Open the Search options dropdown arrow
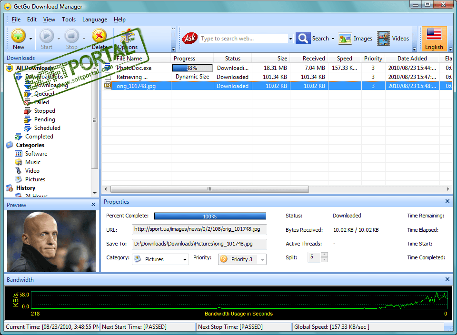The image size is (457, 335). coord(333,39)
